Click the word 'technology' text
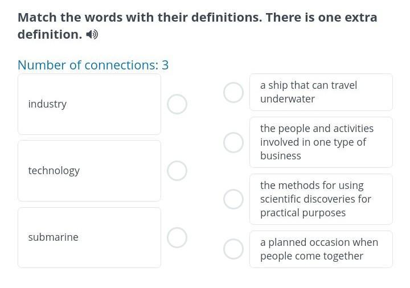Image resolution: width=410 pixels, height=288 pixels. pyautogui.click(x=54, y=171)
